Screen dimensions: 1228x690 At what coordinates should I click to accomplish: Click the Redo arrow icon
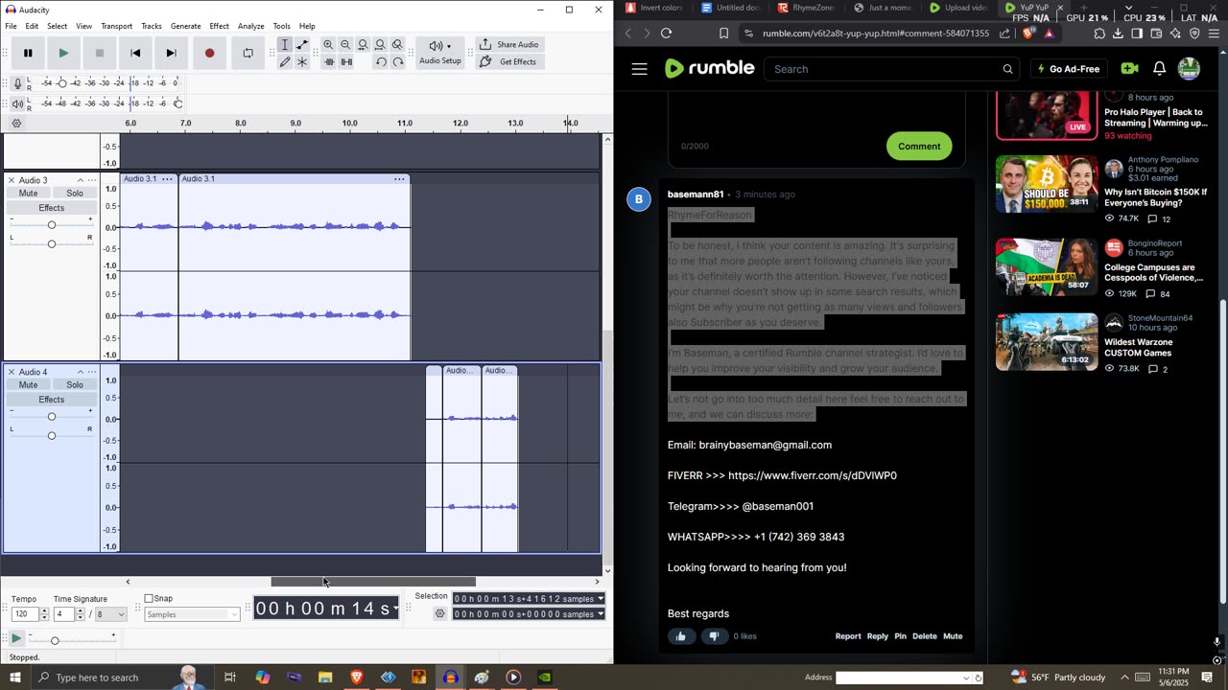(397, 61)
